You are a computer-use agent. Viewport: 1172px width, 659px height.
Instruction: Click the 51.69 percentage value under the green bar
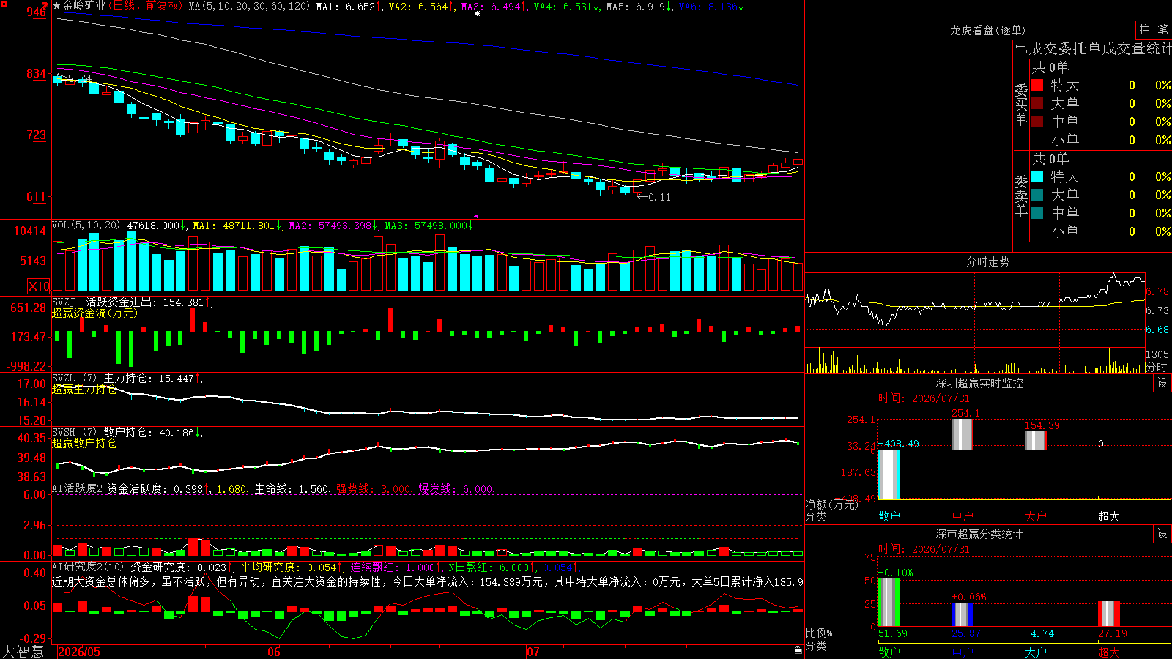click(893, 633)
